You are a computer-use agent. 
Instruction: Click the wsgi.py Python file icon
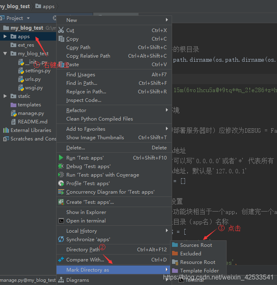coord(21,88)
